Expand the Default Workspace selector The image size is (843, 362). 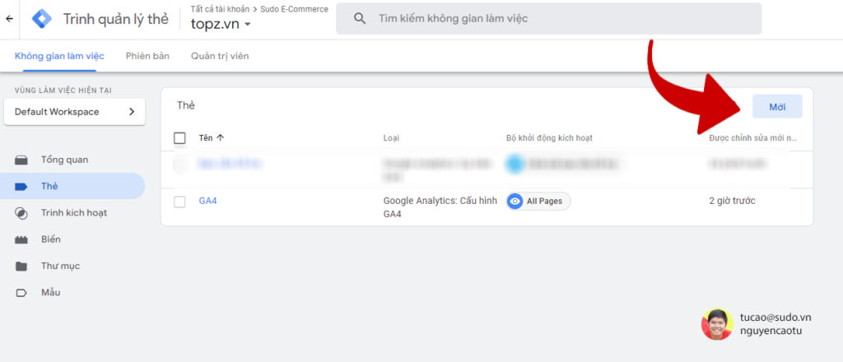[74, 112]
